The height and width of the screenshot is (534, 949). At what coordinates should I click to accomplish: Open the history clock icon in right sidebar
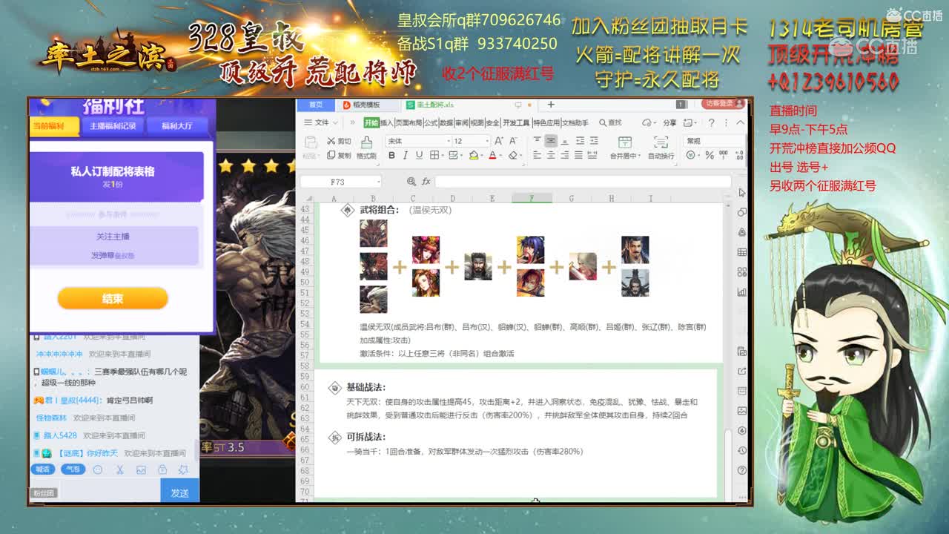(x=742, y=450)
